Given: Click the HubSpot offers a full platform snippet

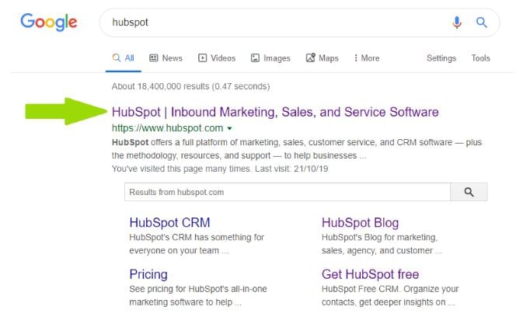Looking at the screenshot, I should 297,148.
